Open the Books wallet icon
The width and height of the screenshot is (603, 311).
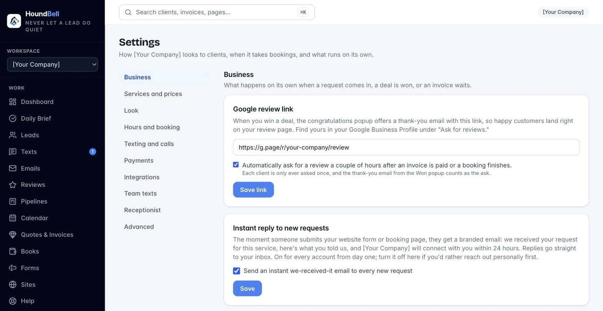click(13, 251)
